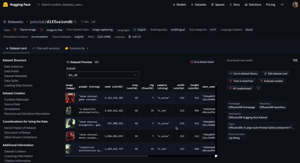Open the Subset dropdown showing 2m_all

[x=102, y=75]
